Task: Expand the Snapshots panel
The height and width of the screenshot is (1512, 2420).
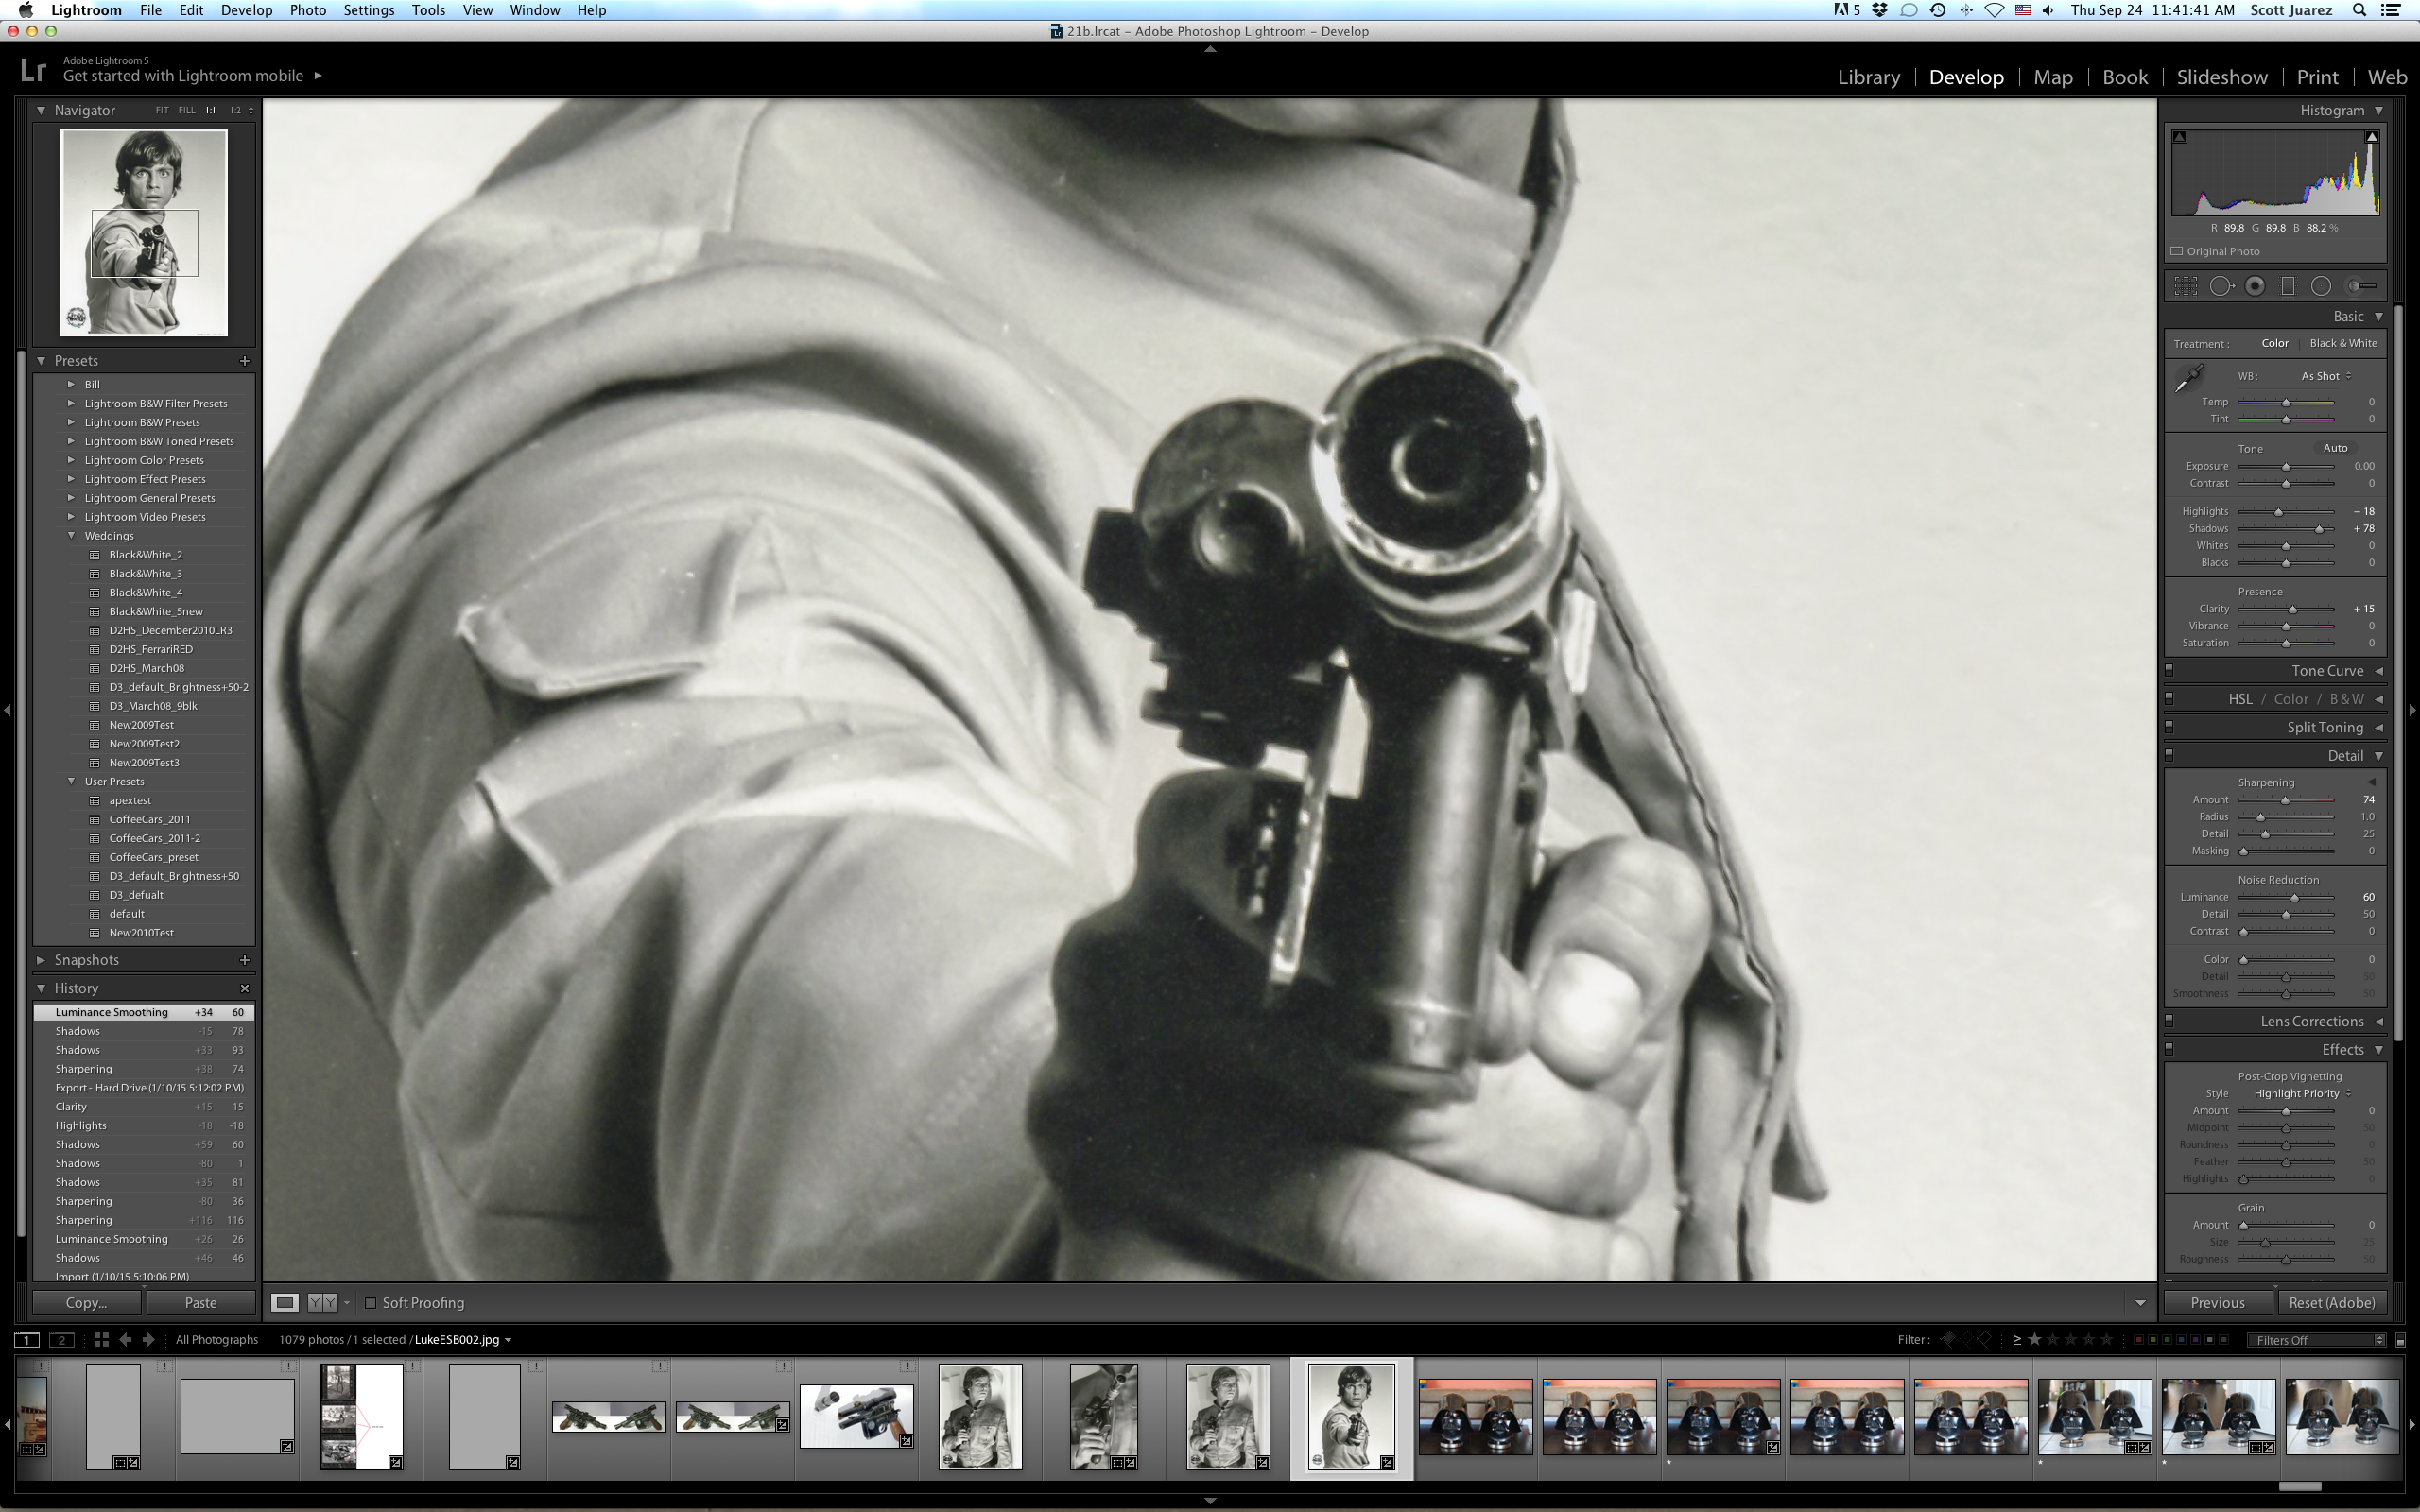Action: pos(41,960)
